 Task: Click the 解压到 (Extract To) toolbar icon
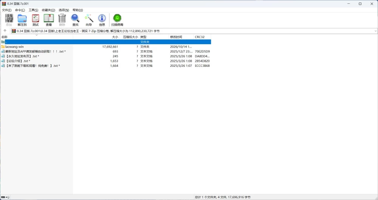click(22, 18)
